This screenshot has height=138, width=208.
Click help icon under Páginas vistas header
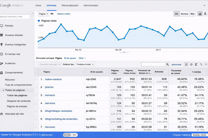(x=119, y=74)
